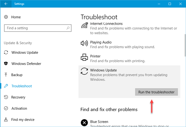186x127 pixels.
Task: Type in the Find a setting box
Action: click(x=34, y=28)
